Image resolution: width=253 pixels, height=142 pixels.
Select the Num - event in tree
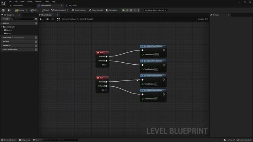tap(8, 34)
